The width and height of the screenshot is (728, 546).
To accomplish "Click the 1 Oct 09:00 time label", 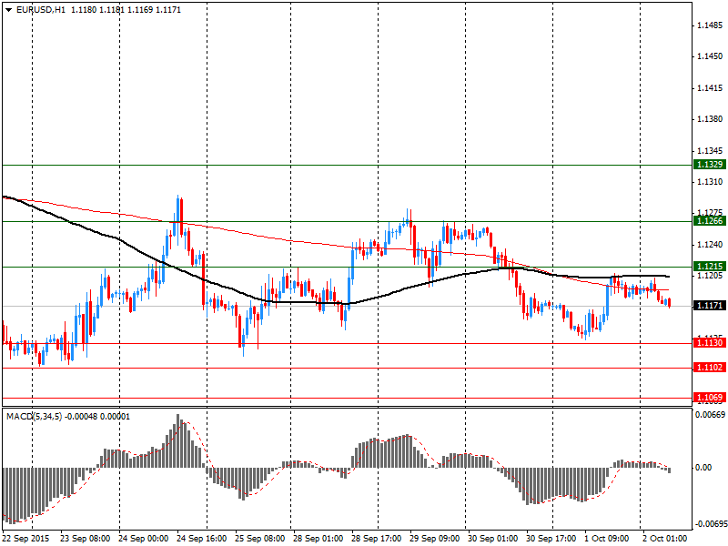I will (607, 539).
